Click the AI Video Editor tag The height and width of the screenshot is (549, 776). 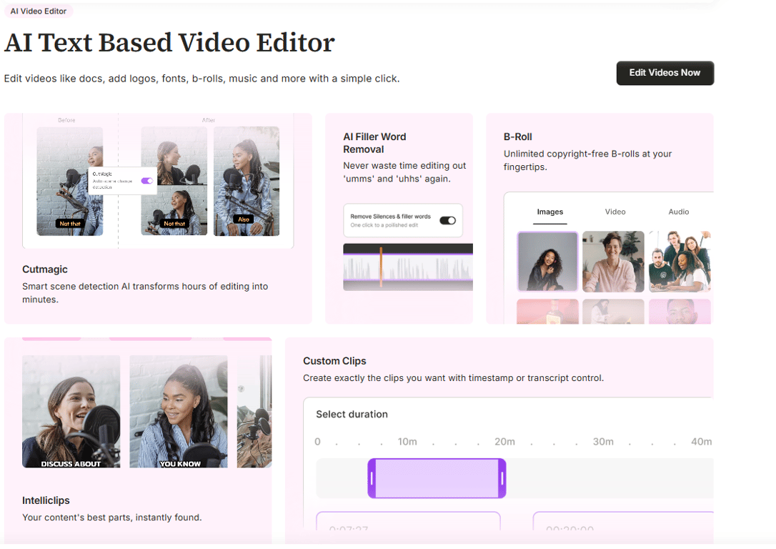[x=39, y=11]
